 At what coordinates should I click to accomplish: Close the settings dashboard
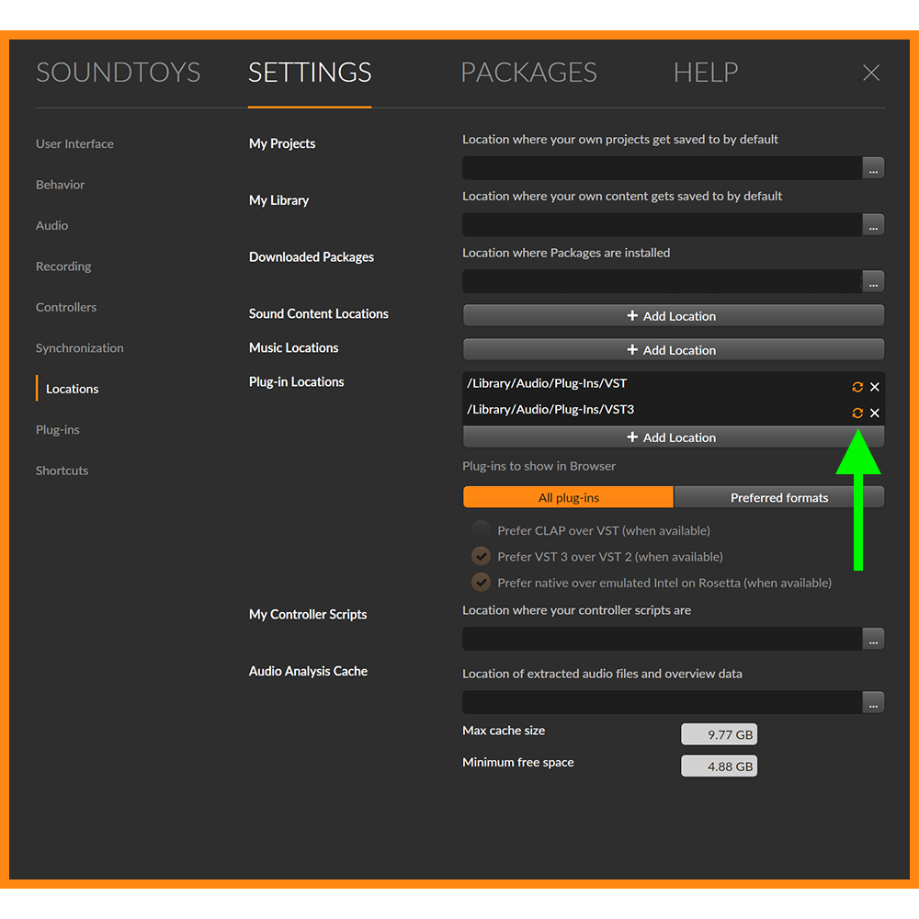871,73
